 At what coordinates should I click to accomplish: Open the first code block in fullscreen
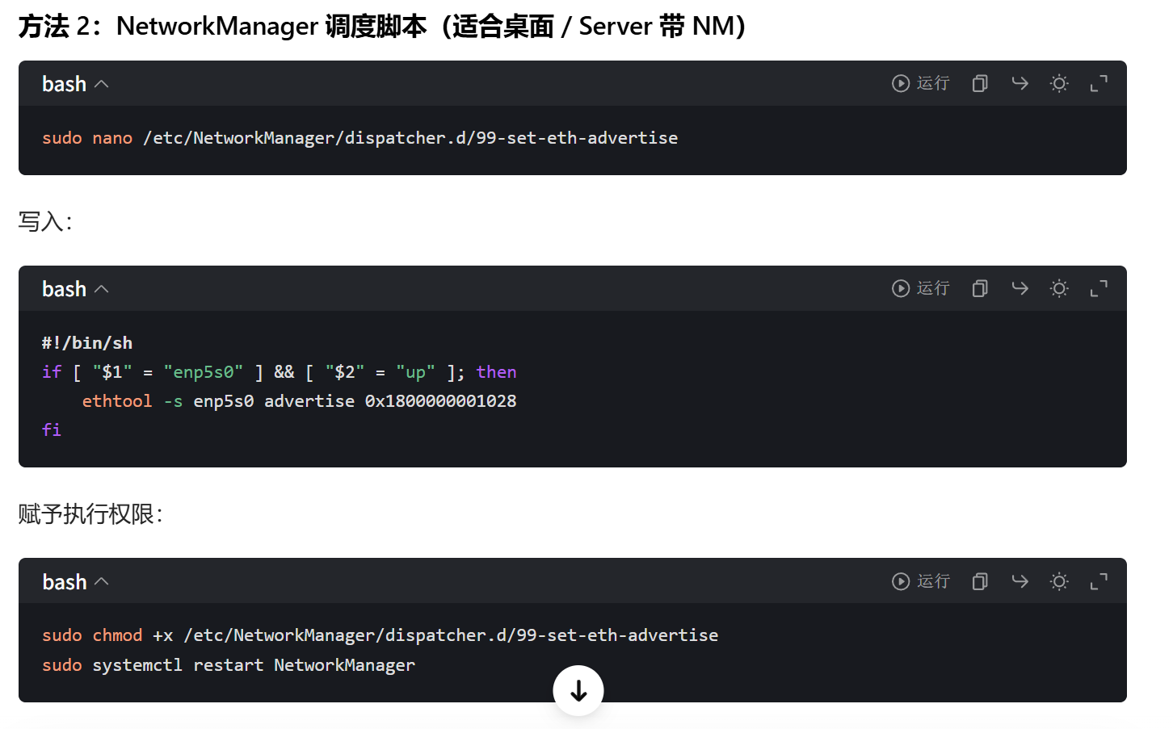click(1099, 83)
